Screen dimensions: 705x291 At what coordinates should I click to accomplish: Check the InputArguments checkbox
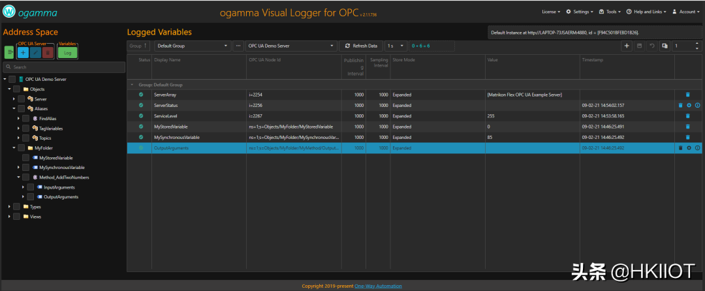pos(30,187)
